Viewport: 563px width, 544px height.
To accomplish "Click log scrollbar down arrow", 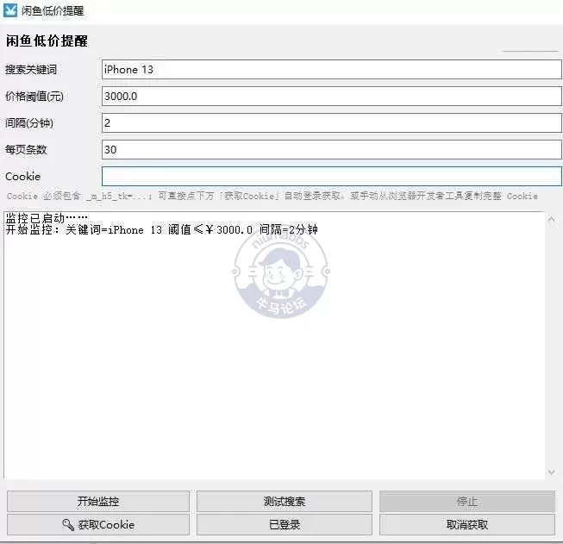I will tap(552, 472).
